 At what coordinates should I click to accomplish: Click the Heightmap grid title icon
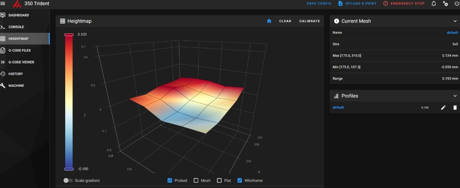(62, 21)
